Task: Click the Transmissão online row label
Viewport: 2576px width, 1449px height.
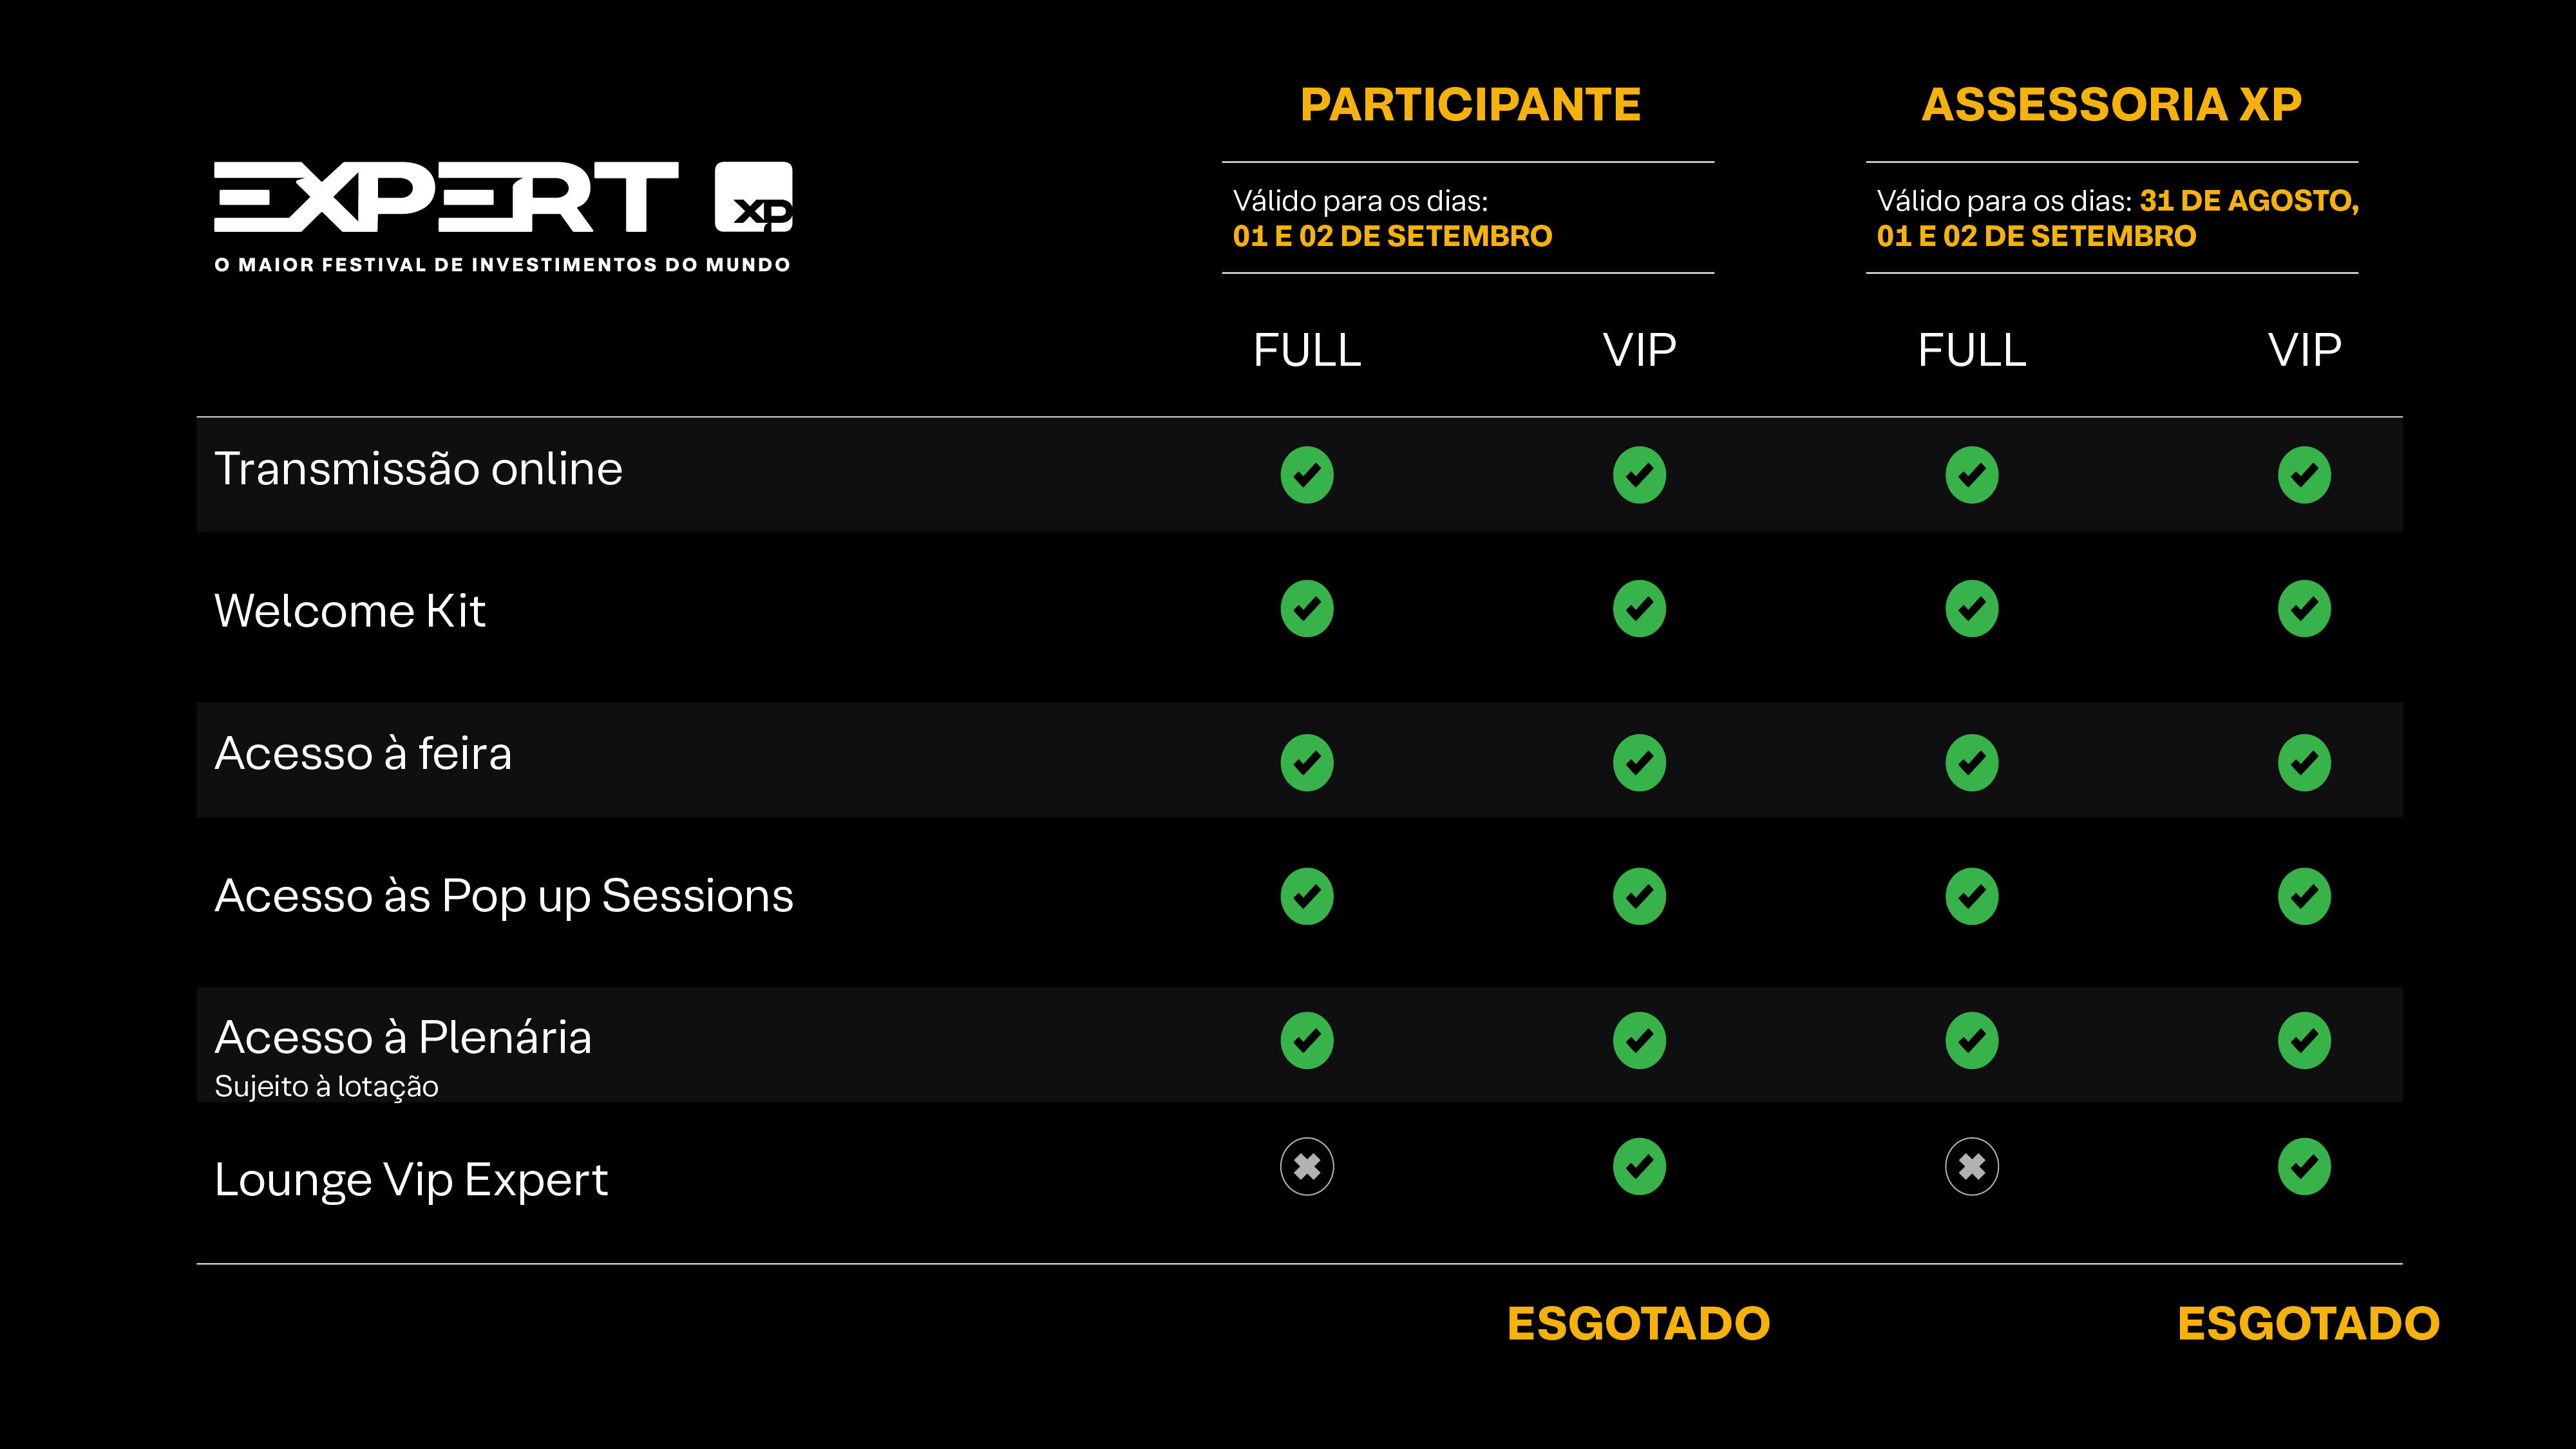Action: pyautogui.click(x=418, y=469)
